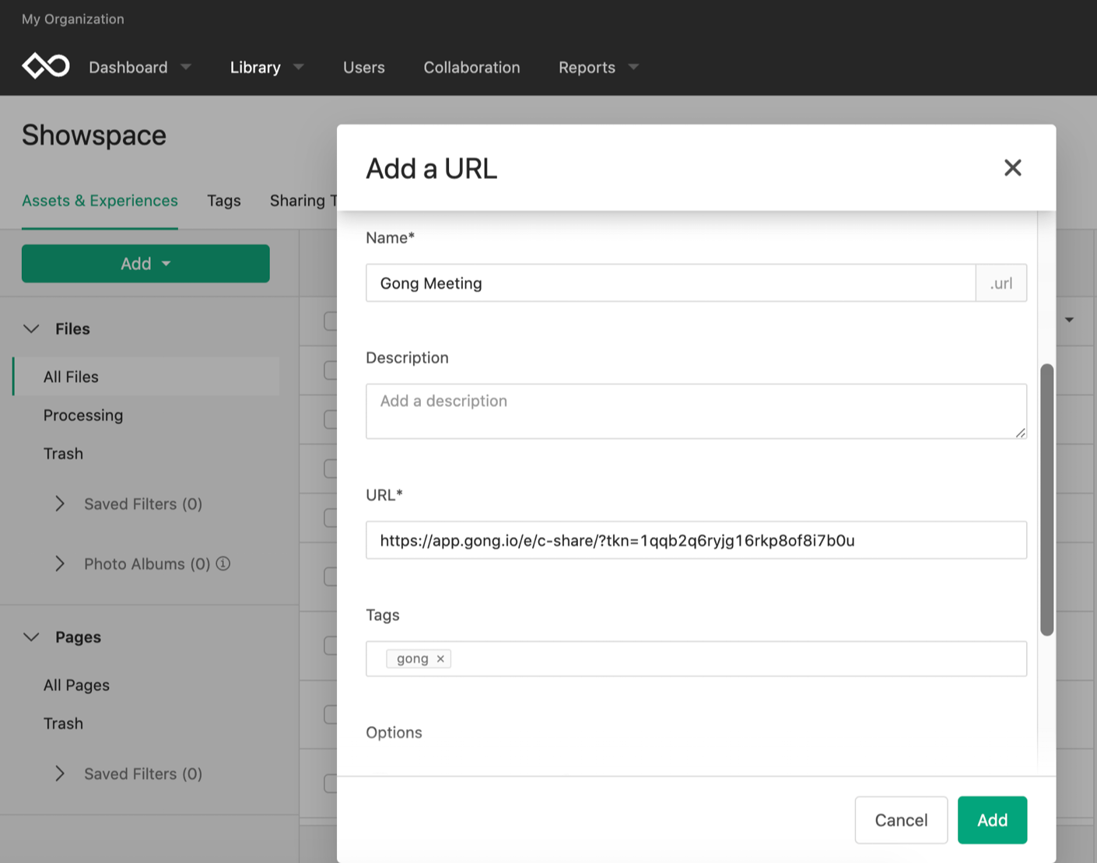Open the Library menu

[x=255, y=67]
